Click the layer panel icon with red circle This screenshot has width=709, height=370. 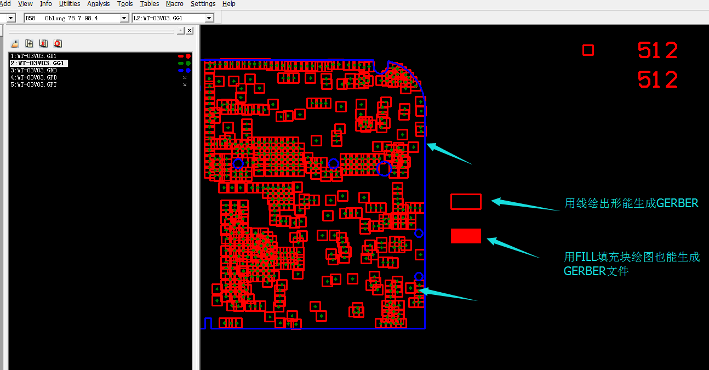coord(58,43)
